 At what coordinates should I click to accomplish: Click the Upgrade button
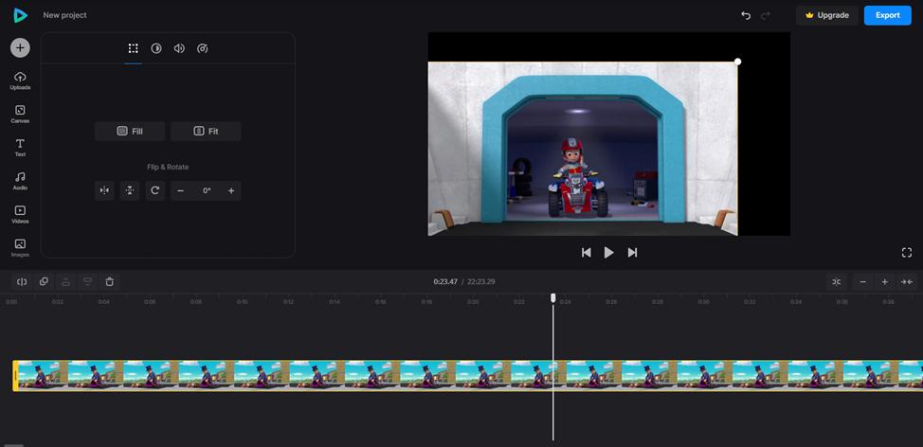[827, 15]
